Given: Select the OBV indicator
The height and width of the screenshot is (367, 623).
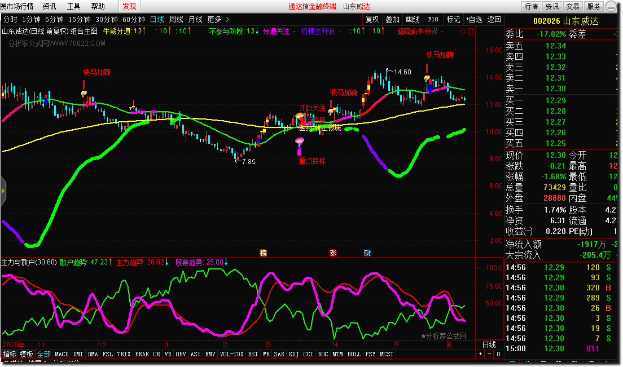Looking at the screenshot, I should [181, 354].
